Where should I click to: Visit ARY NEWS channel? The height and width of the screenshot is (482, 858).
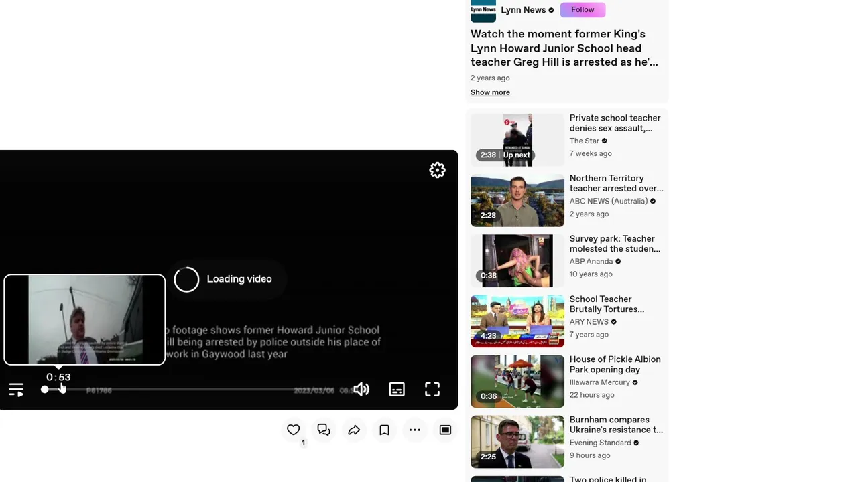[589, 322]
